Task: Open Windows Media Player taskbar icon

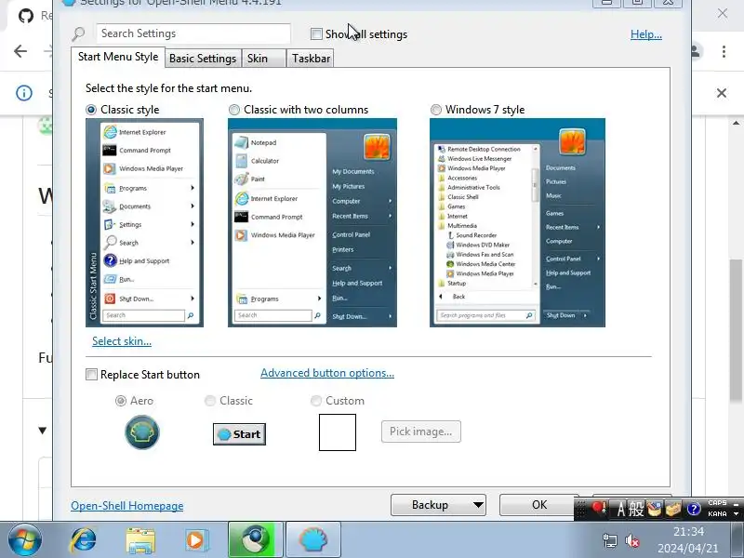Action: [x=195, y=540]
